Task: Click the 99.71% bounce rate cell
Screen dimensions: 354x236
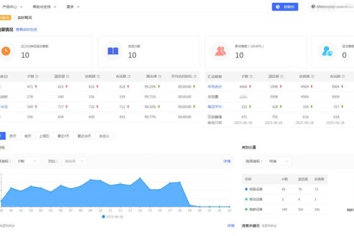Action: 150,97
